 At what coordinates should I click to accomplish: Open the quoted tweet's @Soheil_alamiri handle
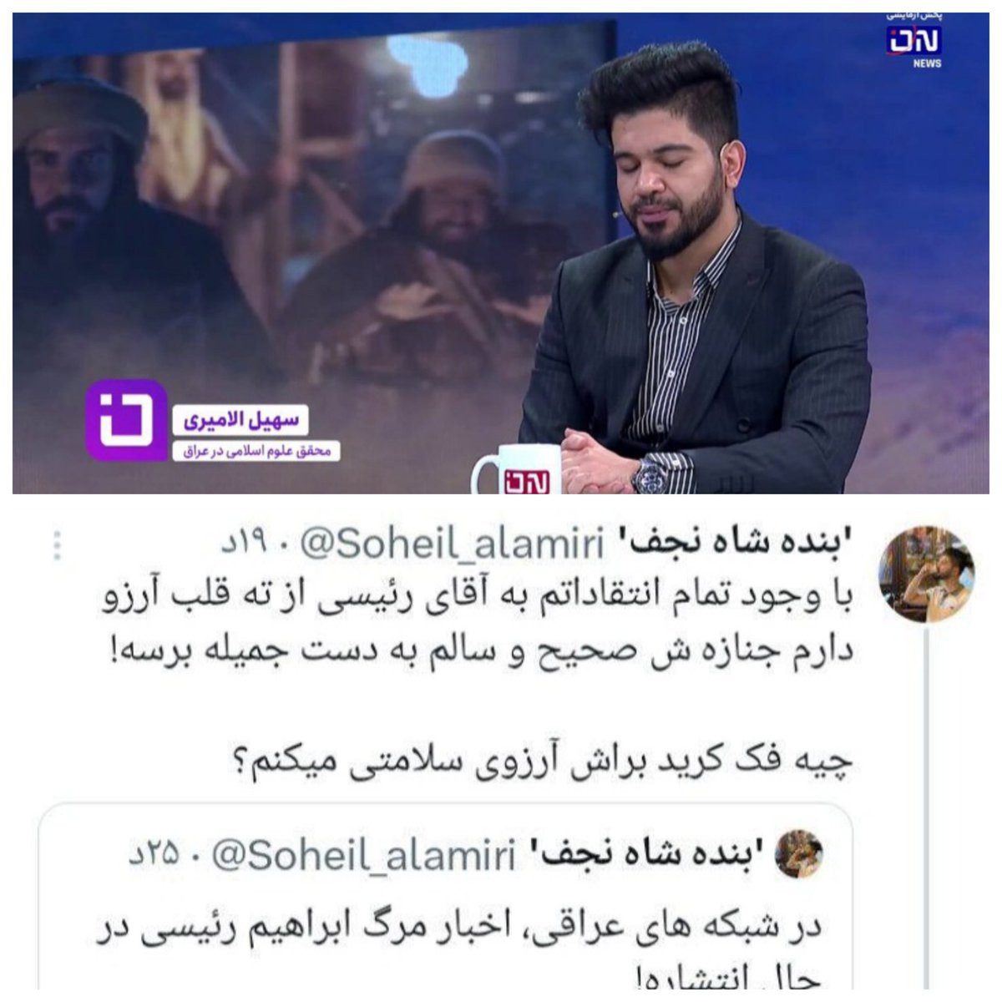[364, 856]
